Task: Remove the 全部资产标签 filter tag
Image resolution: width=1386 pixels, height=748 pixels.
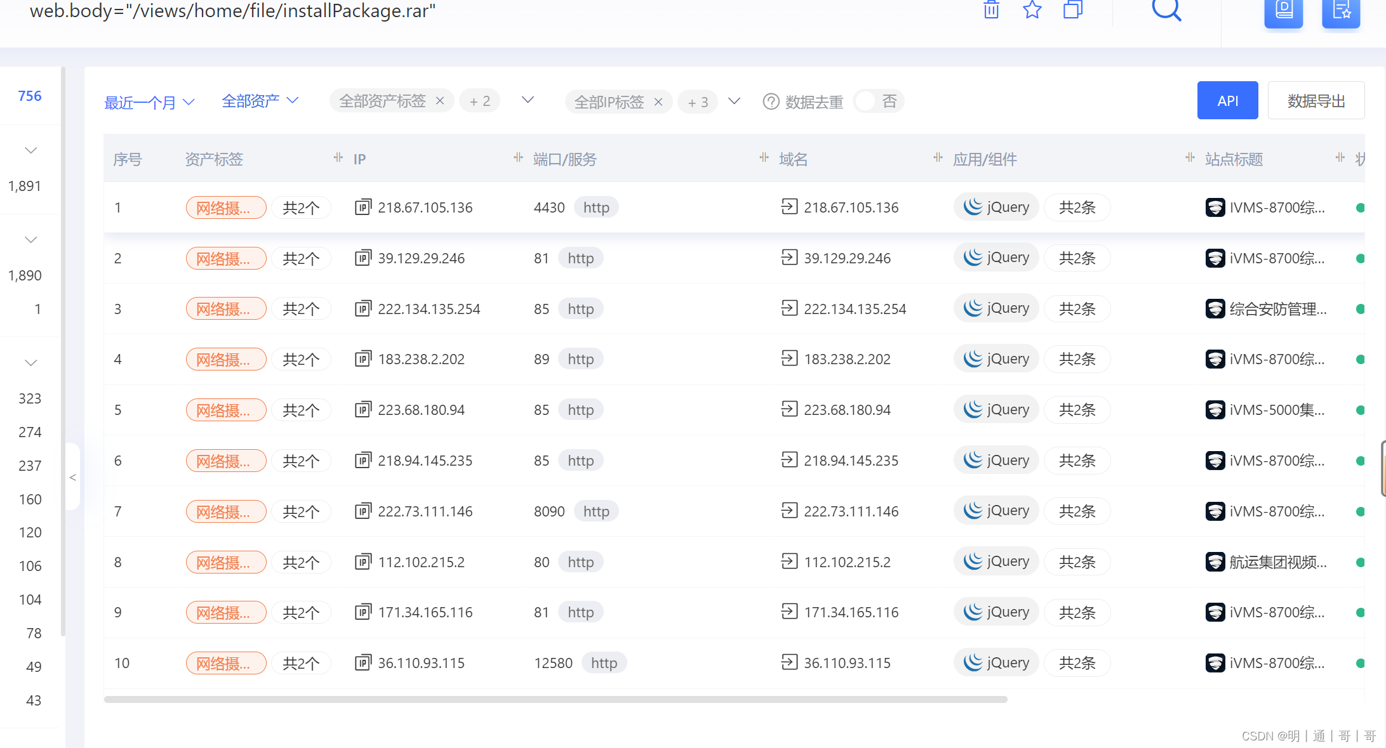Action: tap(439, 100)
